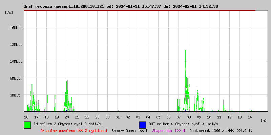Select the 3Mbit y-axis label
This screenshot has height=135, width=271.
click(x=16, y=95)
